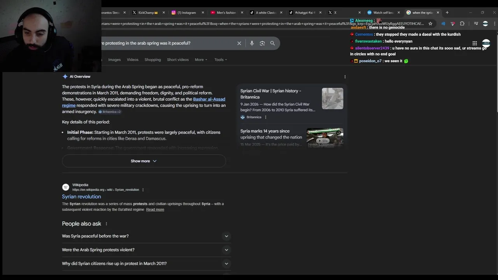
Task: Open a new browser tab with plus
Action: pos(447,12)
